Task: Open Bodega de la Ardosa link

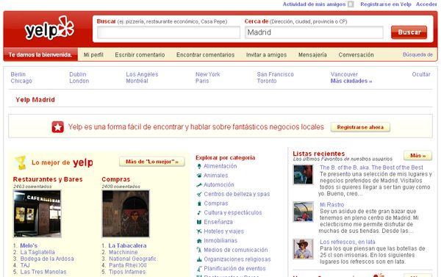Action: click(47, 259)
